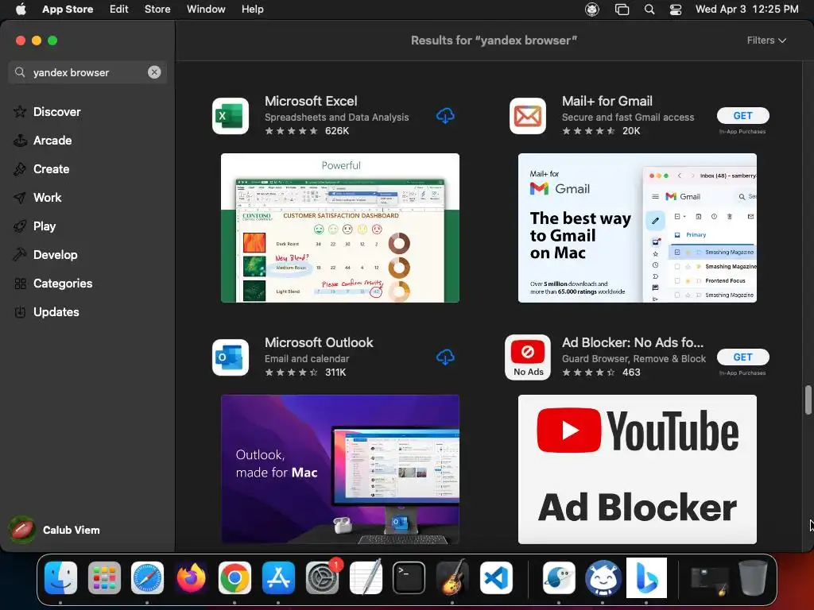Download Microsoft Excel via cloud icon
This screenshot has height=610, width=814.
pyautogui.click(x=445, y=116)
